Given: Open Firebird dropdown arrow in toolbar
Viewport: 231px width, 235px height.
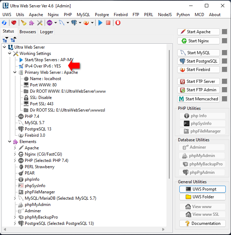Looking at the screenshot, I should (92, 23).
